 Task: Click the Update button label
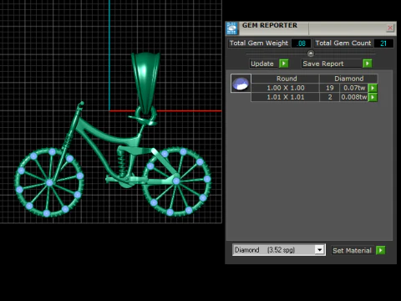point(262,64)
